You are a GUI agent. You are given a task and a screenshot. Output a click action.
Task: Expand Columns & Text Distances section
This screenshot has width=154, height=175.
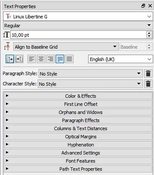pyautogui.click(x=78, y=128)
